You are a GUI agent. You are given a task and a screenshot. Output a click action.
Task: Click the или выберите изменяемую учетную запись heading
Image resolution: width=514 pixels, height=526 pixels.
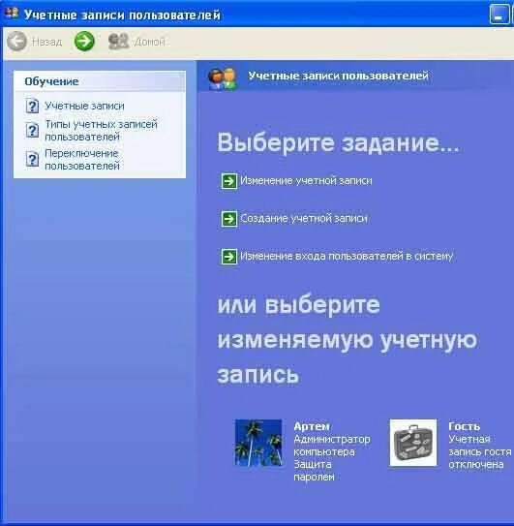point(348,340)
